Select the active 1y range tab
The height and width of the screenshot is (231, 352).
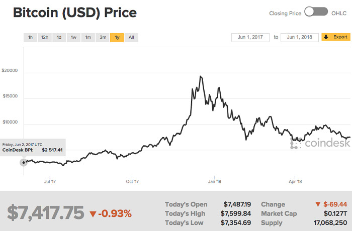pyautogui.click(x=117, y=38)
